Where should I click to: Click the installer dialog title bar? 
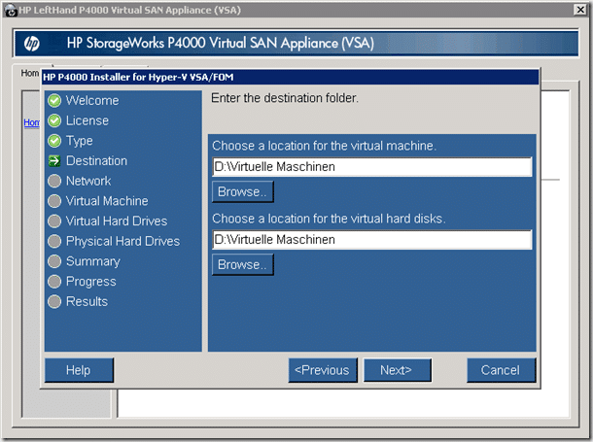(x=290, y=77)
